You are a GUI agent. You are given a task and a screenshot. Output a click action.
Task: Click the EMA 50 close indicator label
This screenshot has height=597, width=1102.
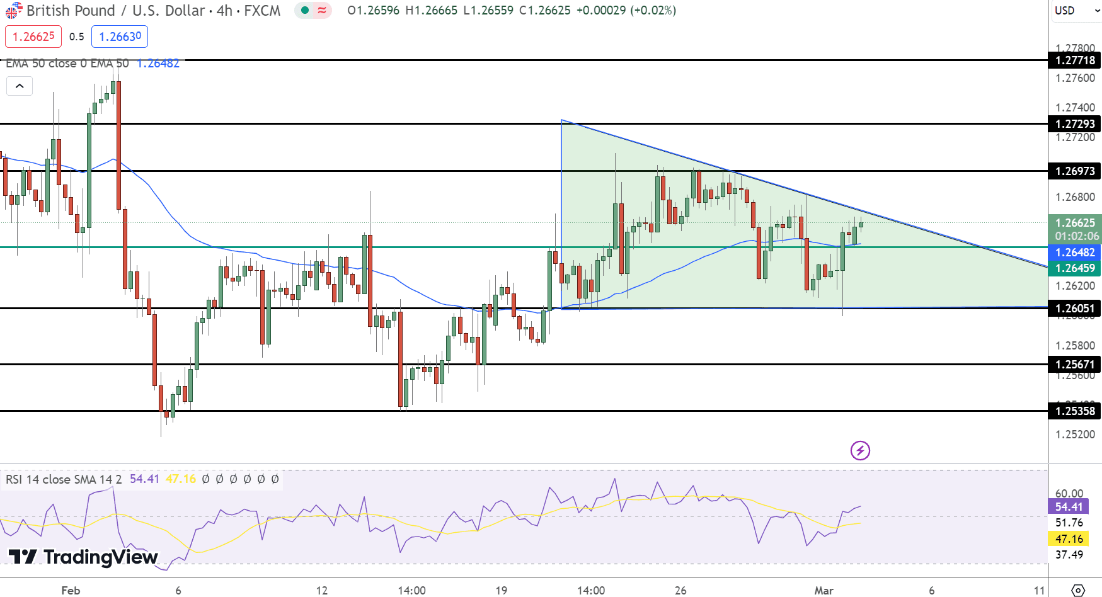click(x=67, y=63)
